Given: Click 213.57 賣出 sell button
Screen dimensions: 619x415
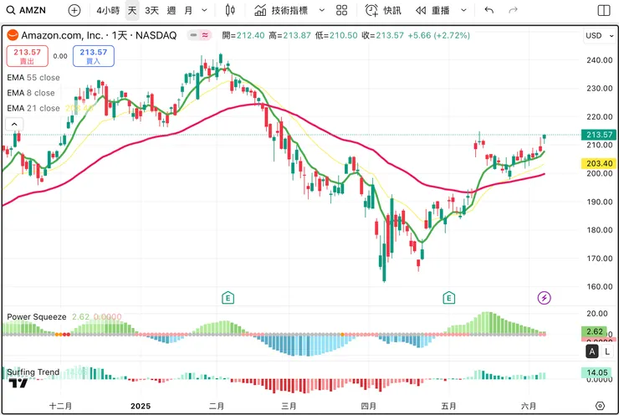Looking at the screenshot, I should [28, 56].
